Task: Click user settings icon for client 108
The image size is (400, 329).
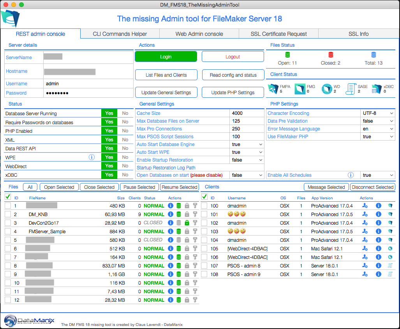Action: click(x=365, y=274)
